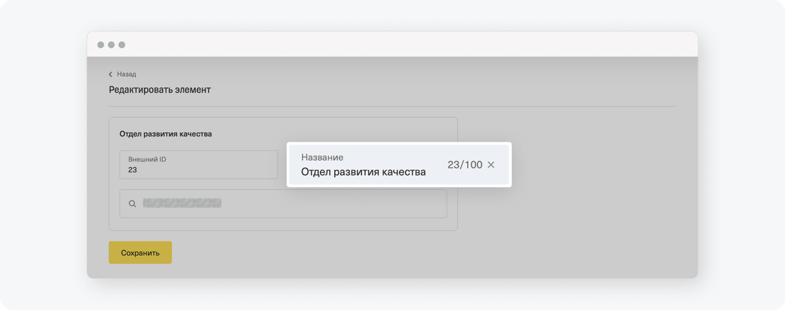Click the first window control dot
Screen dimensions: 785x310
click(x=101, y=45)
